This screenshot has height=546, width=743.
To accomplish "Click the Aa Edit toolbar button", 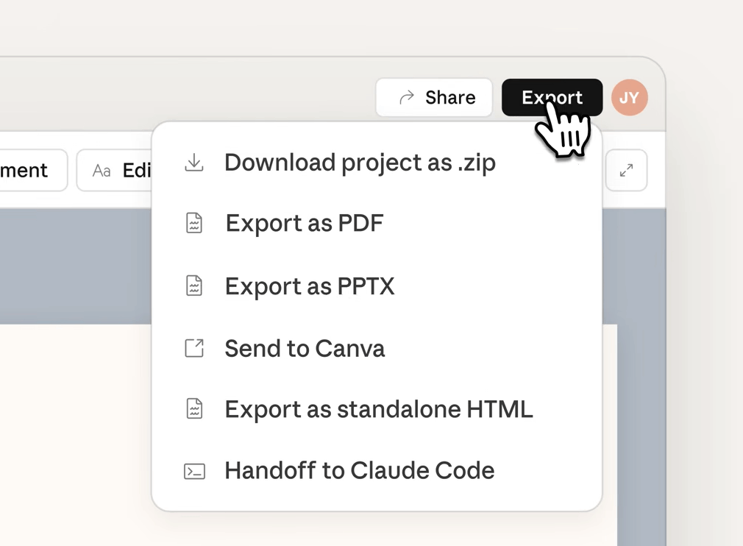I will click(115, 171).
